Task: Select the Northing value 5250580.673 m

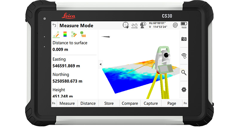Action: click(x=68, y=81)
